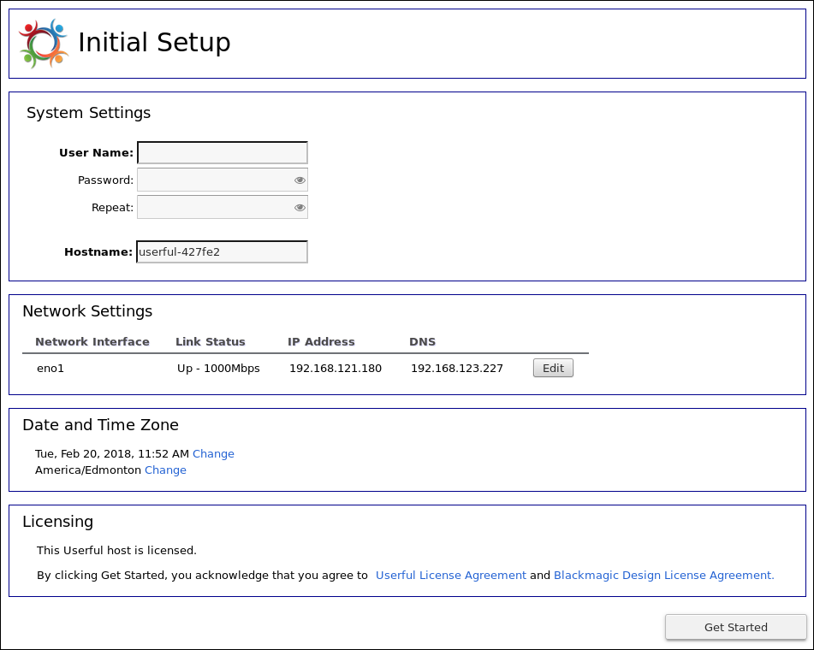Click the IP Address column header
The height and width of the screenshot is (650, 814).
(x=321, y=342)
